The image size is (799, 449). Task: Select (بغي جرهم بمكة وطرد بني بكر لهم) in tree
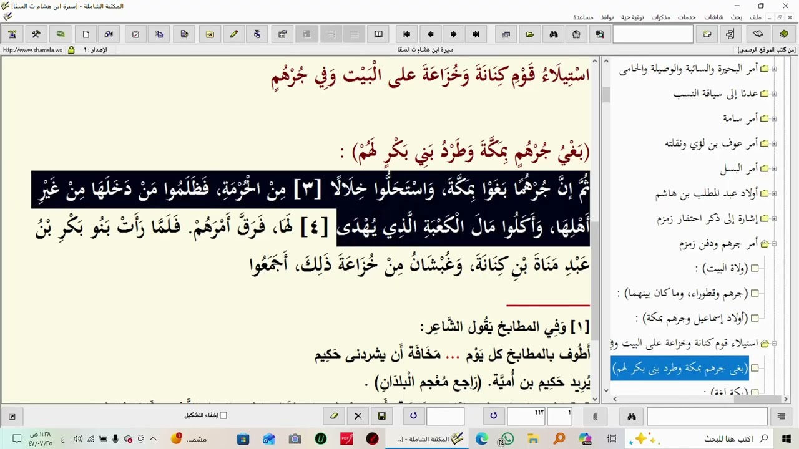click(680, 368)
